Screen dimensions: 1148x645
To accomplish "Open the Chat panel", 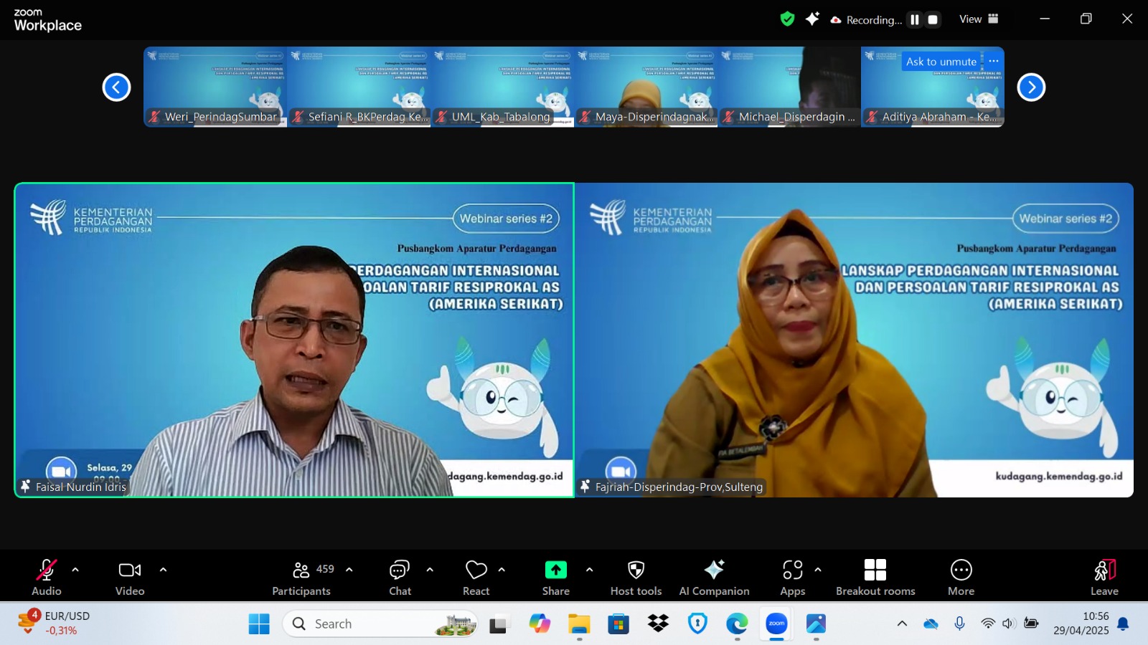I will (400, 577).
